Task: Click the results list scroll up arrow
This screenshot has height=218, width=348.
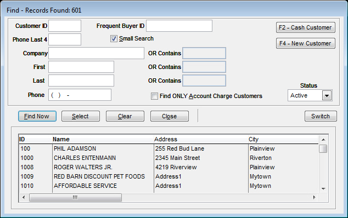Action: [323, 140]
